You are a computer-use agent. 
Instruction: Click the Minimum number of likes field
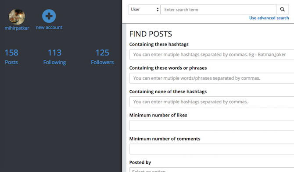pos(212,126)
